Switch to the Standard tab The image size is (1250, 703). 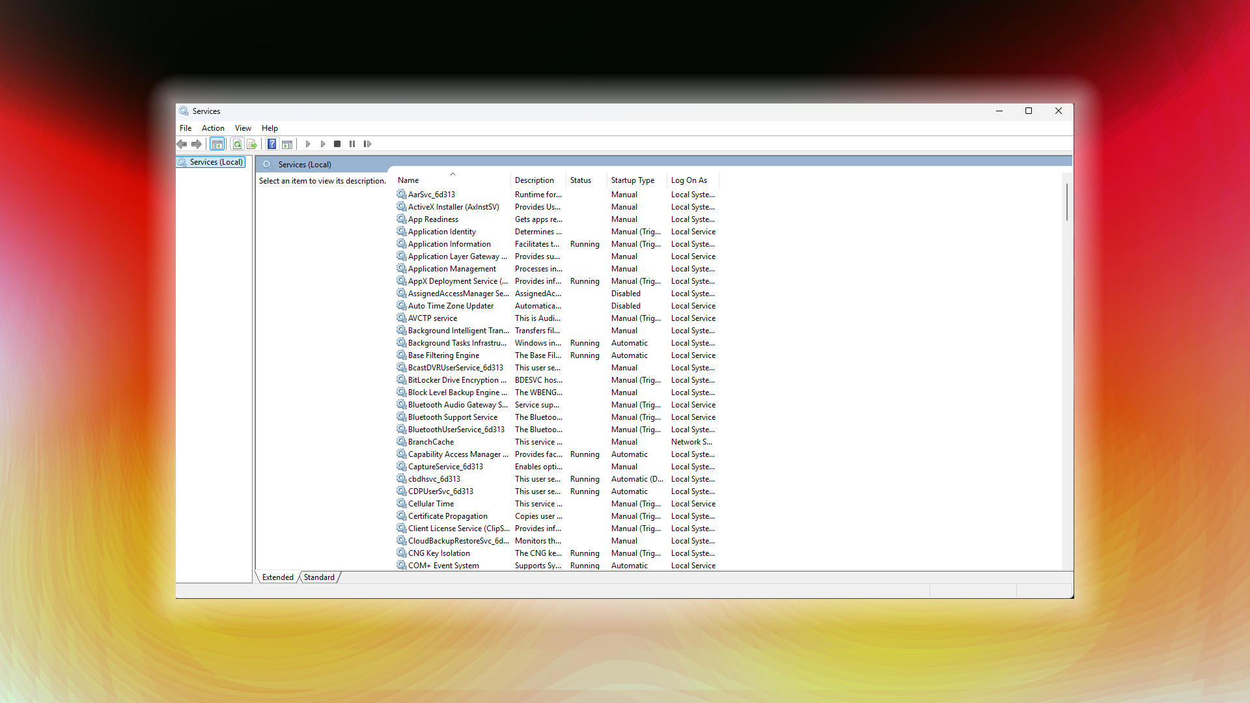[319, 577]
